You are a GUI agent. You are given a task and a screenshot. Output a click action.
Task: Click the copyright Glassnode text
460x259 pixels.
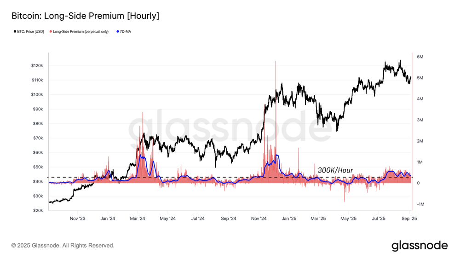63,246
